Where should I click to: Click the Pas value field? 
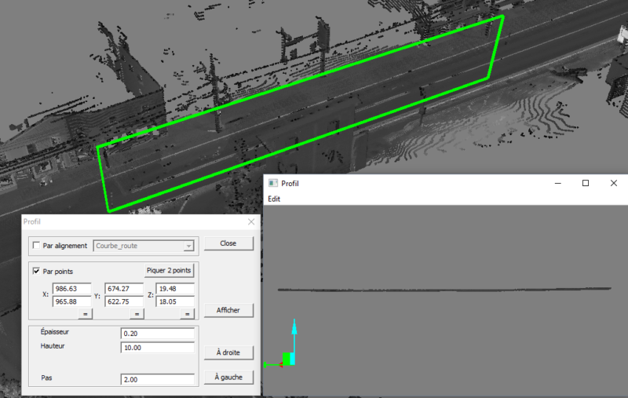pos(157,380)
